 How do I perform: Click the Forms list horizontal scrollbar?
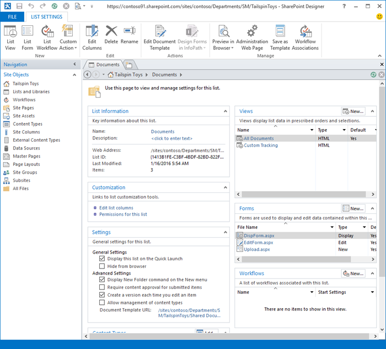tap(296, 259)
